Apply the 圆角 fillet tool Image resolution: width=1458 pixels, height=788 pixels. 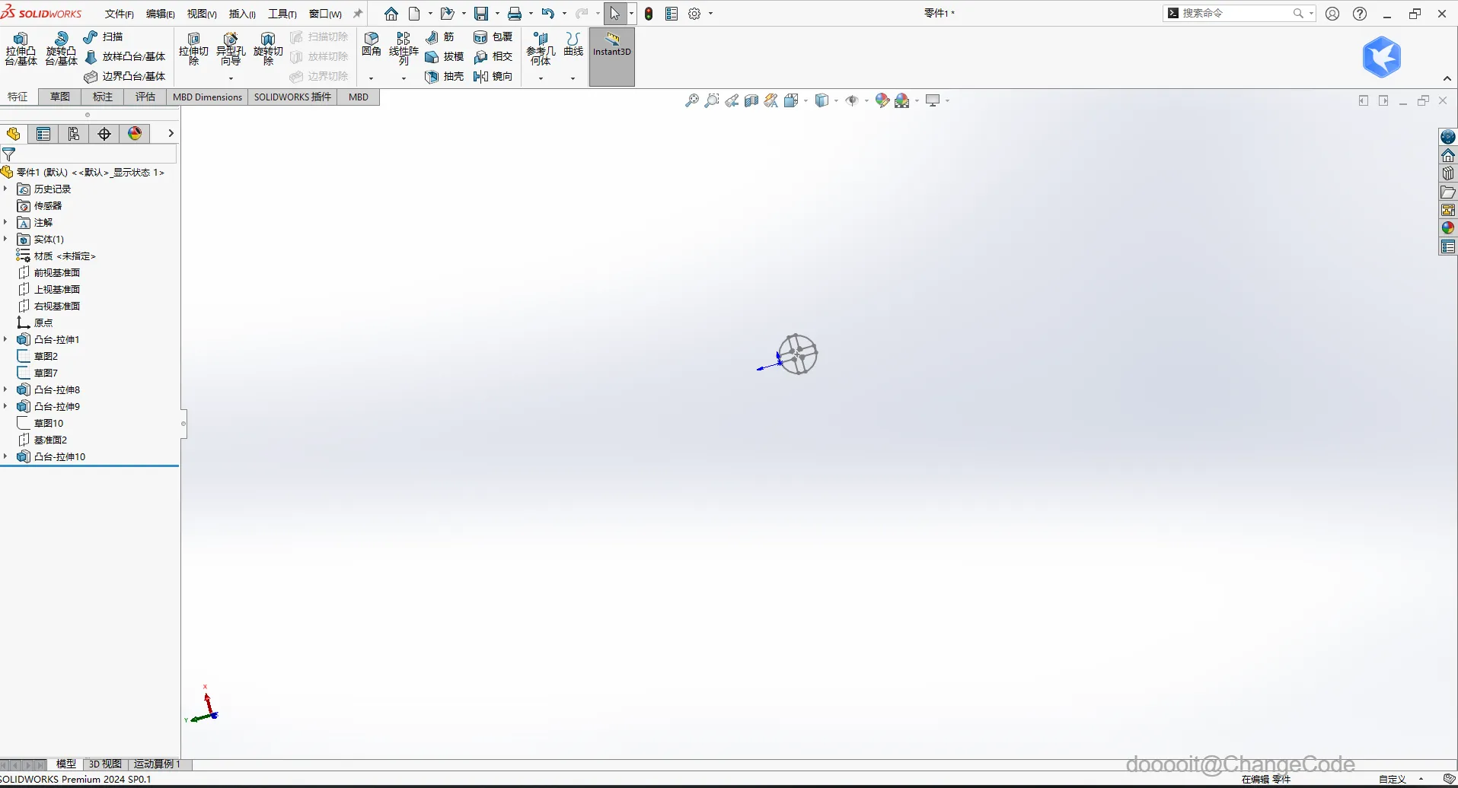tap(372, 46)
